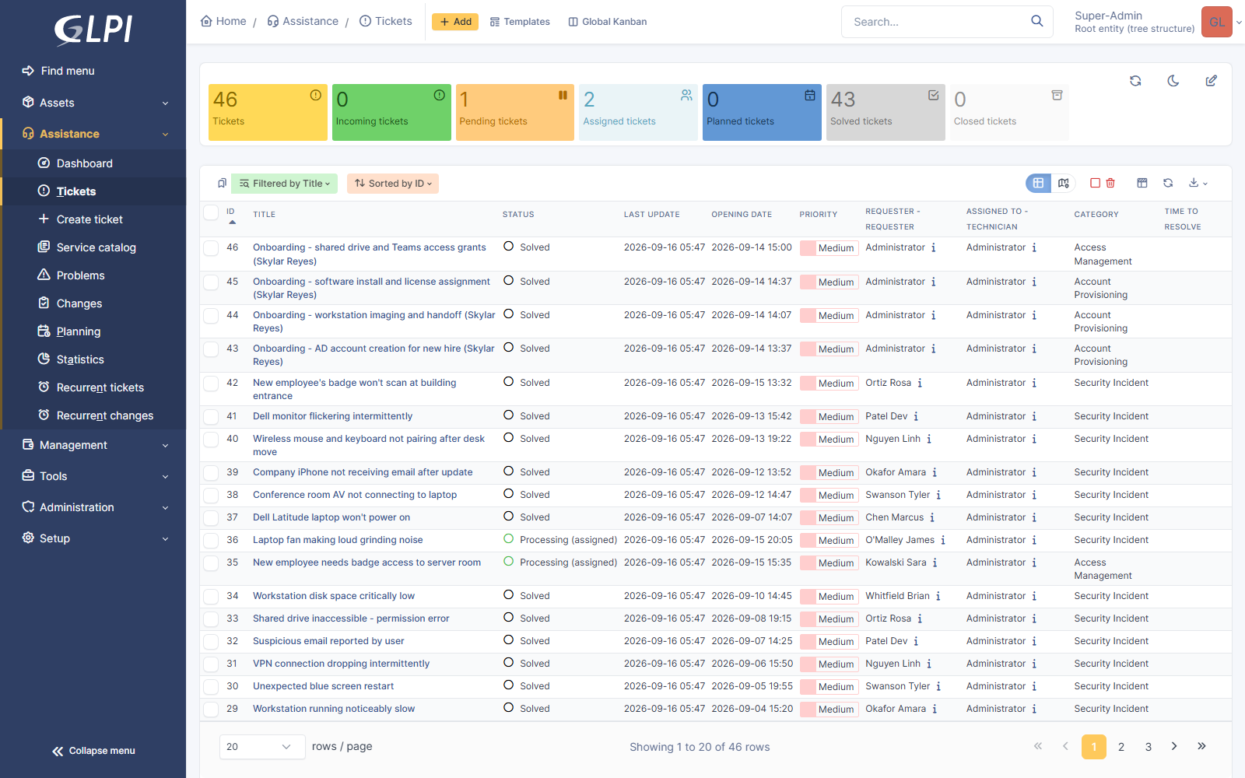Screen dimensions: 1245x778
Task: Click the search magnifier icon
Action: tap(1037, 21)
